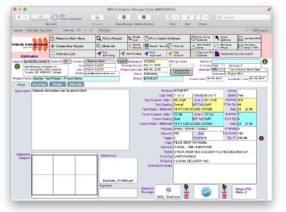The image size is (286, 212).
Task: Click the Preview button
Action: 104,30
